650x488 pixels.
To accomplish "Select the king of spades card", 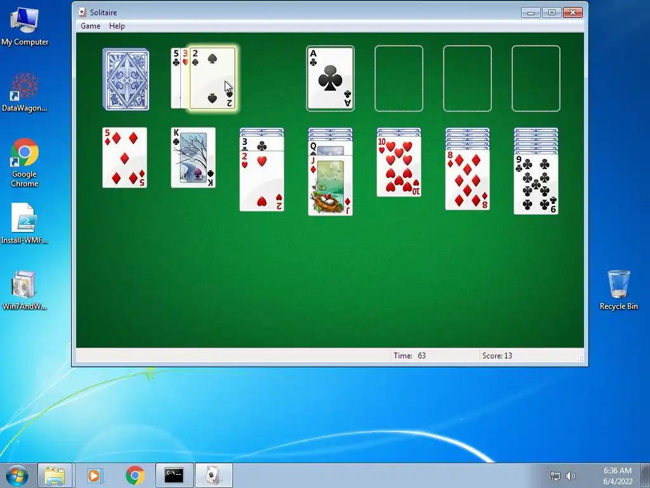I will (193, 158).
